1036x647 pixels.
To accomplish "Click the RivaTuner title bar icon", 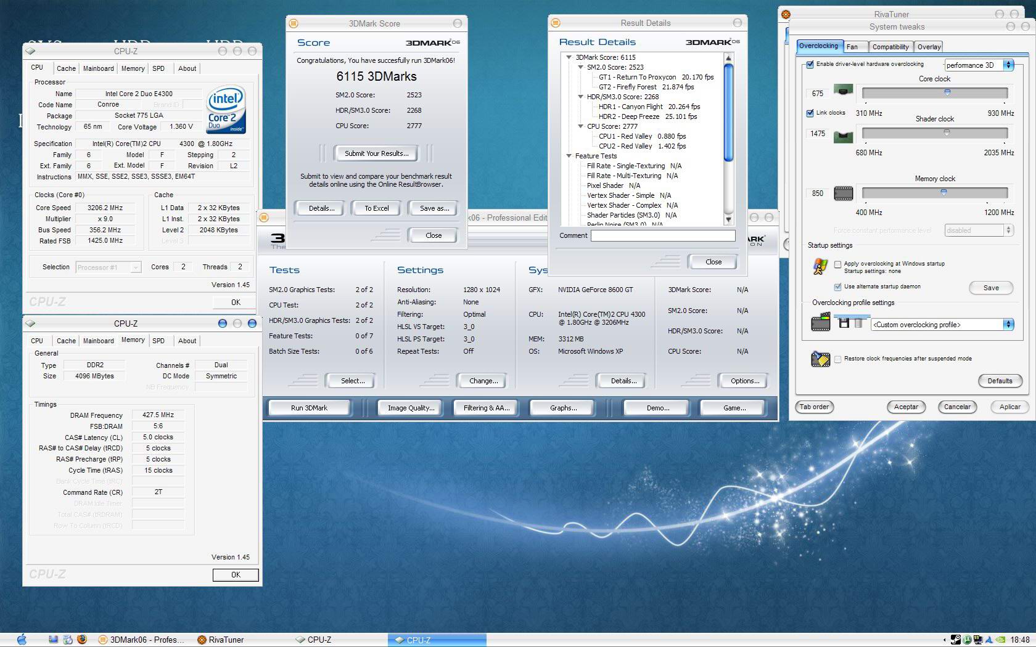I will (786, 14).
